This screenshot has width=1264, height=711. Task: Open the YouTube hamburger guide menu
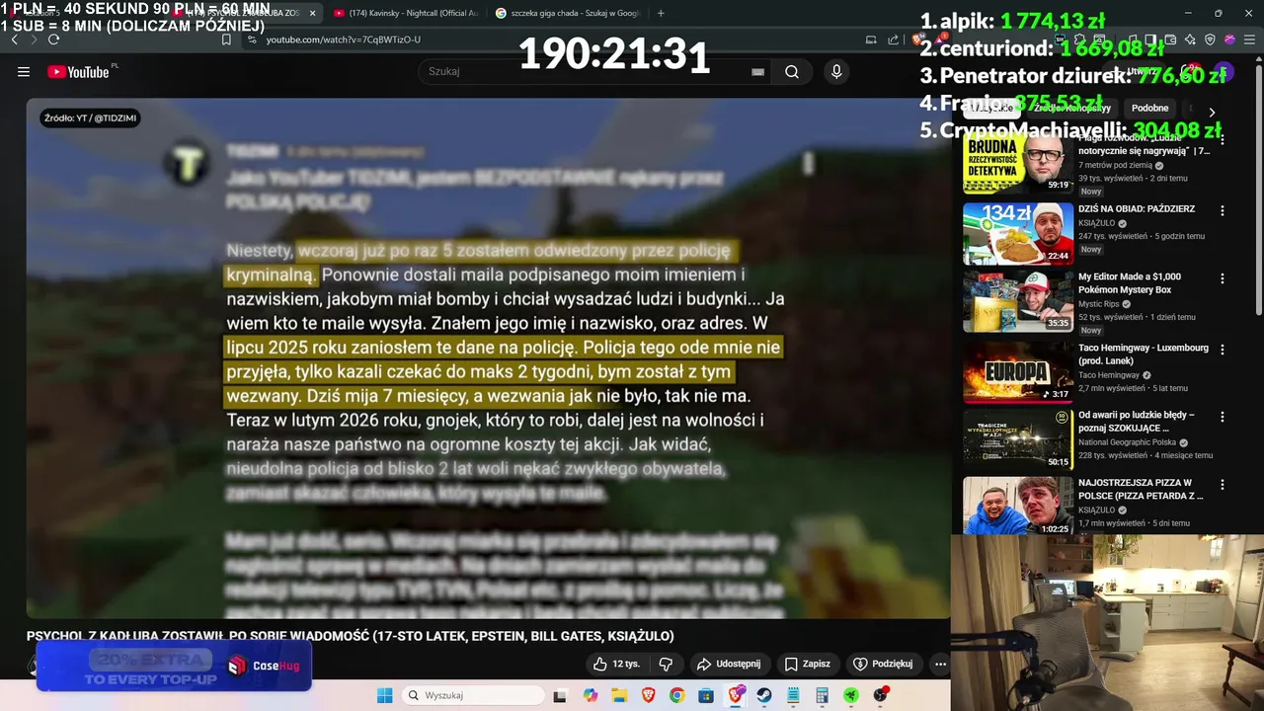[23, 71]
